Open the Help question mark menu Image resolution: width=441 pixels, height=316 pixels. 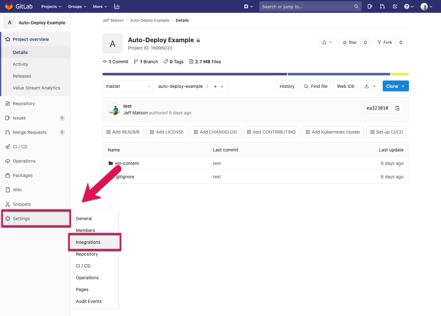[x=409, y=6]
